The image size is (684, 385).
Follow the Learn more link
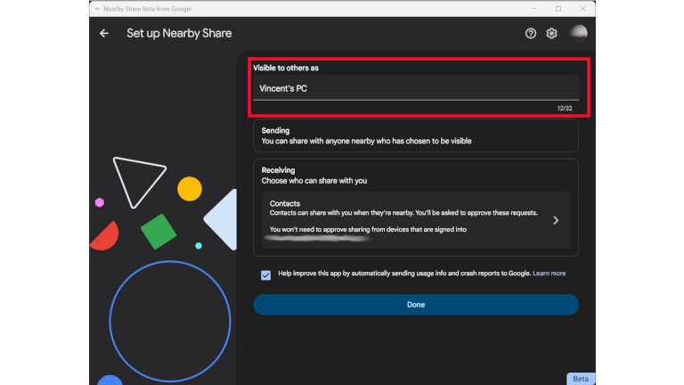(549, 274)
